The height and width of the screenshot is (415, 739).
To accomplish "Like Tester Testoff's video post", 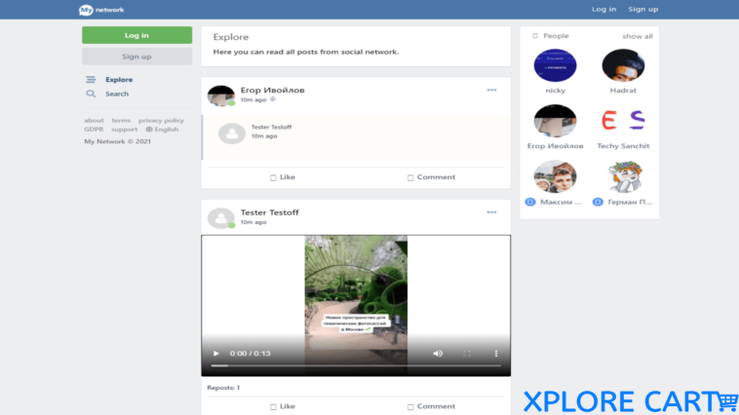I will pyautogui.click(x=283, y=406).
